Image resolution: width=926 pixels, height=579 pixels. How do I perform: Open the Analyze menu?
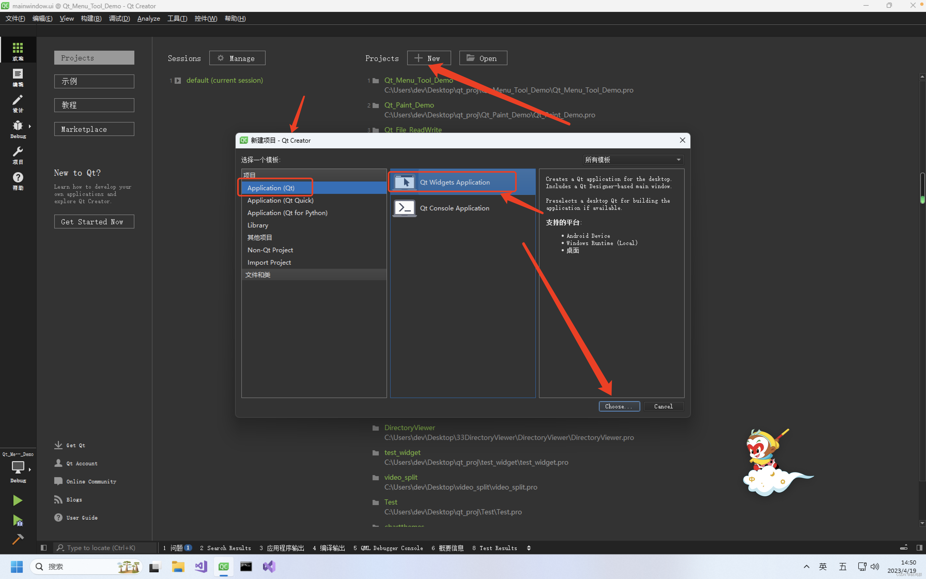click(149, 18)
